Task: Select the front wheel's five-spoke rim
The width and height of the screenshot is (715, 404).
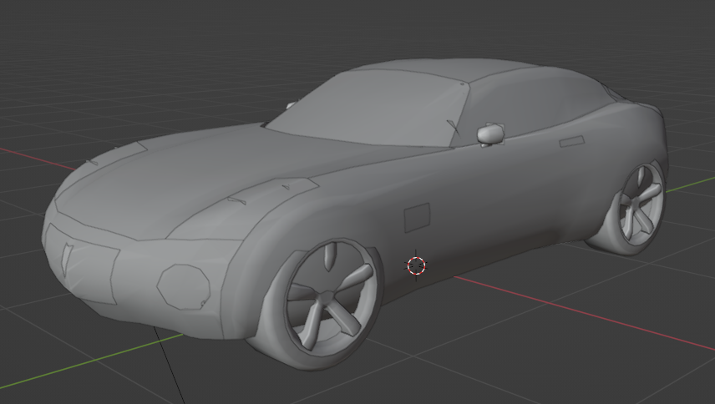Action: click(331, 296)
